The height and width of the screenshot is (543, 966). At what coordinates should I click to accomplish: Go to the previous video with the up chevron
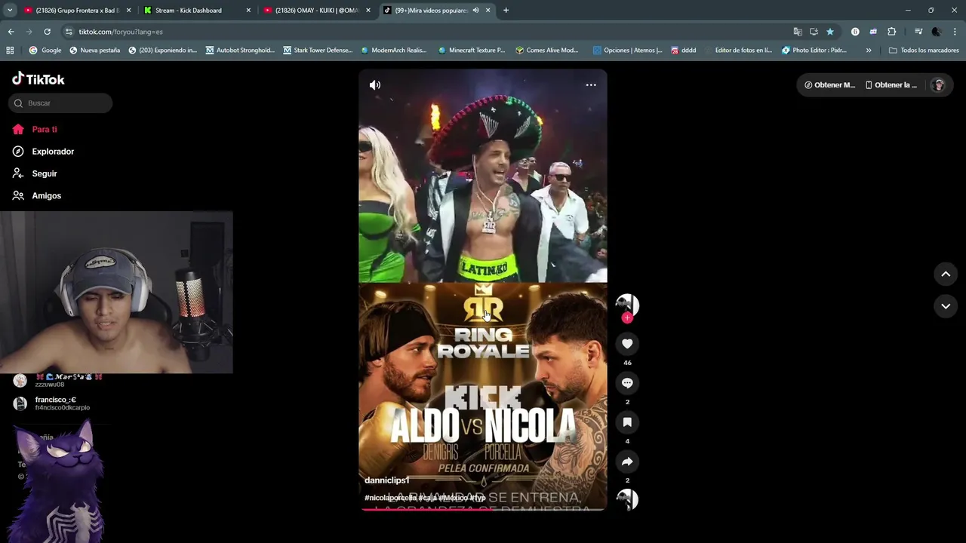click(946, 275)
